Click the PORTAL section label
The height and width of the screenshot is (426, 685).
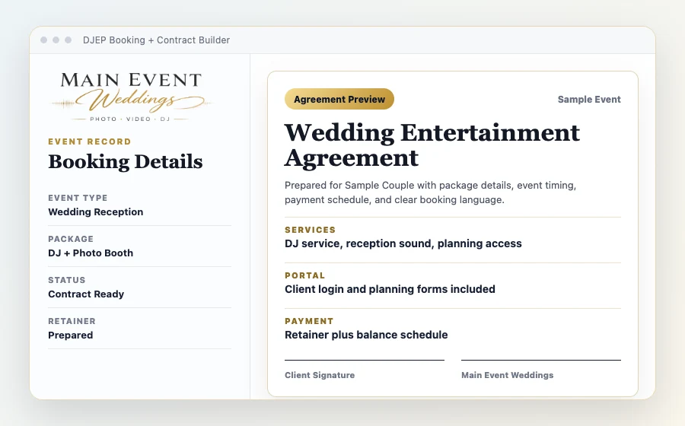305,275
